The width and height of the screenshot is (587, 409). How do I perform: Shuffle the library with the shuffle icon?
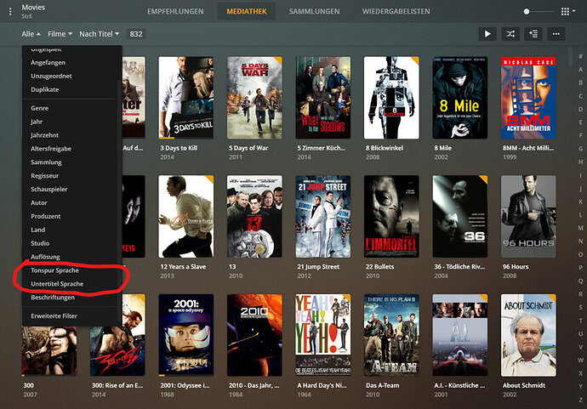510,34
